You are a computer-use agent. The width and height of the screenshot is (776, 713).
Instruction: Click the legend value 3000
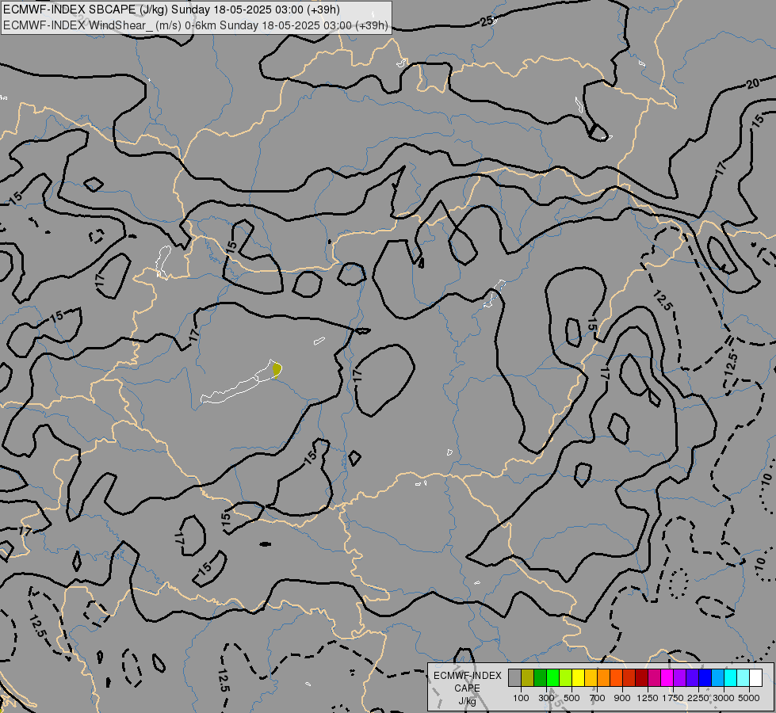pyautogui.click(x=724, y=698)
